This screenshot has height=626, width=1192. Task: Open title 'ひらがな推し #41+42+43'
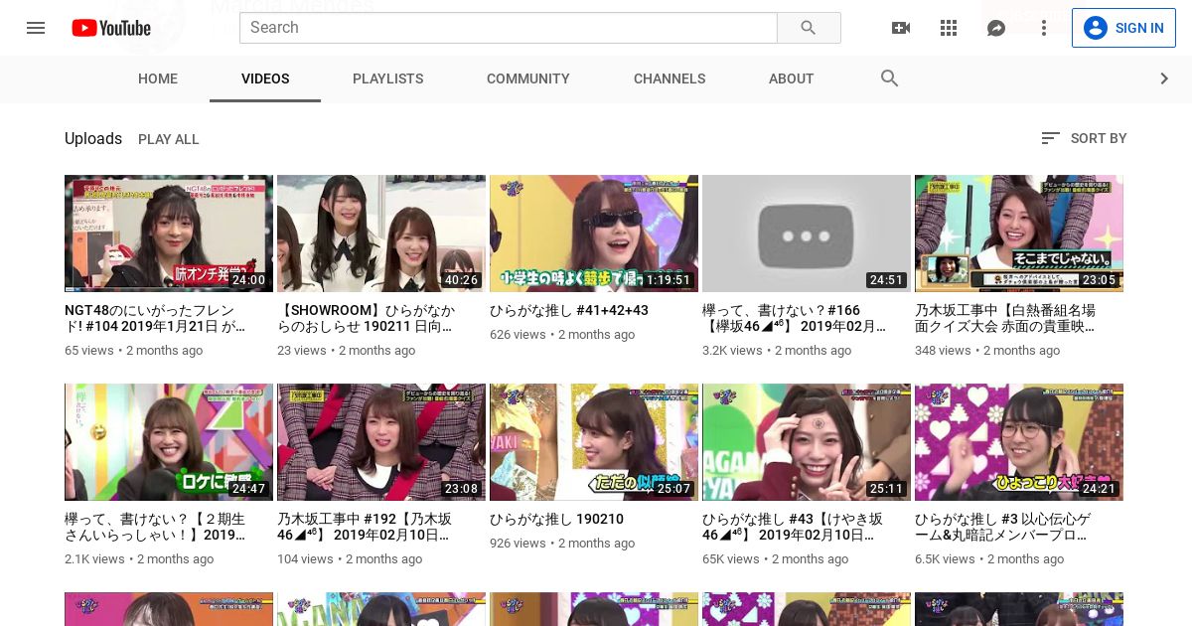(x=569, y=310)
